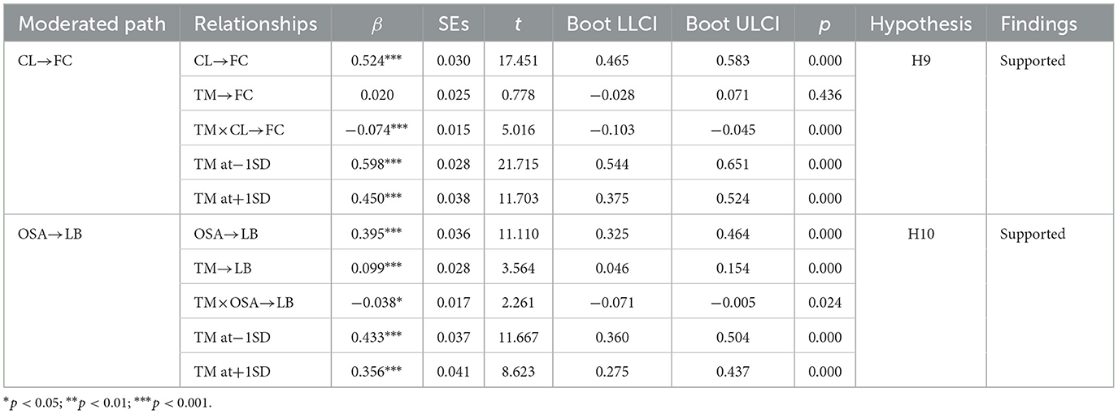Click the CL→FC moderated path cell

pyautogui.click(x=41, y=61)
